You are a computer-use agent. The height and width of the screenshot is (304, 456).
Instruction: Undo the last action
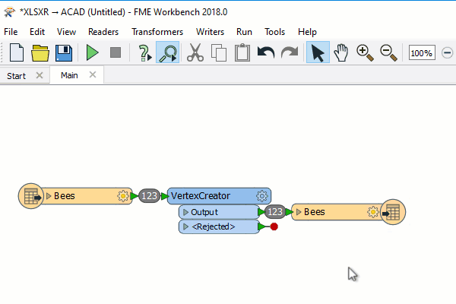point(266,52)
